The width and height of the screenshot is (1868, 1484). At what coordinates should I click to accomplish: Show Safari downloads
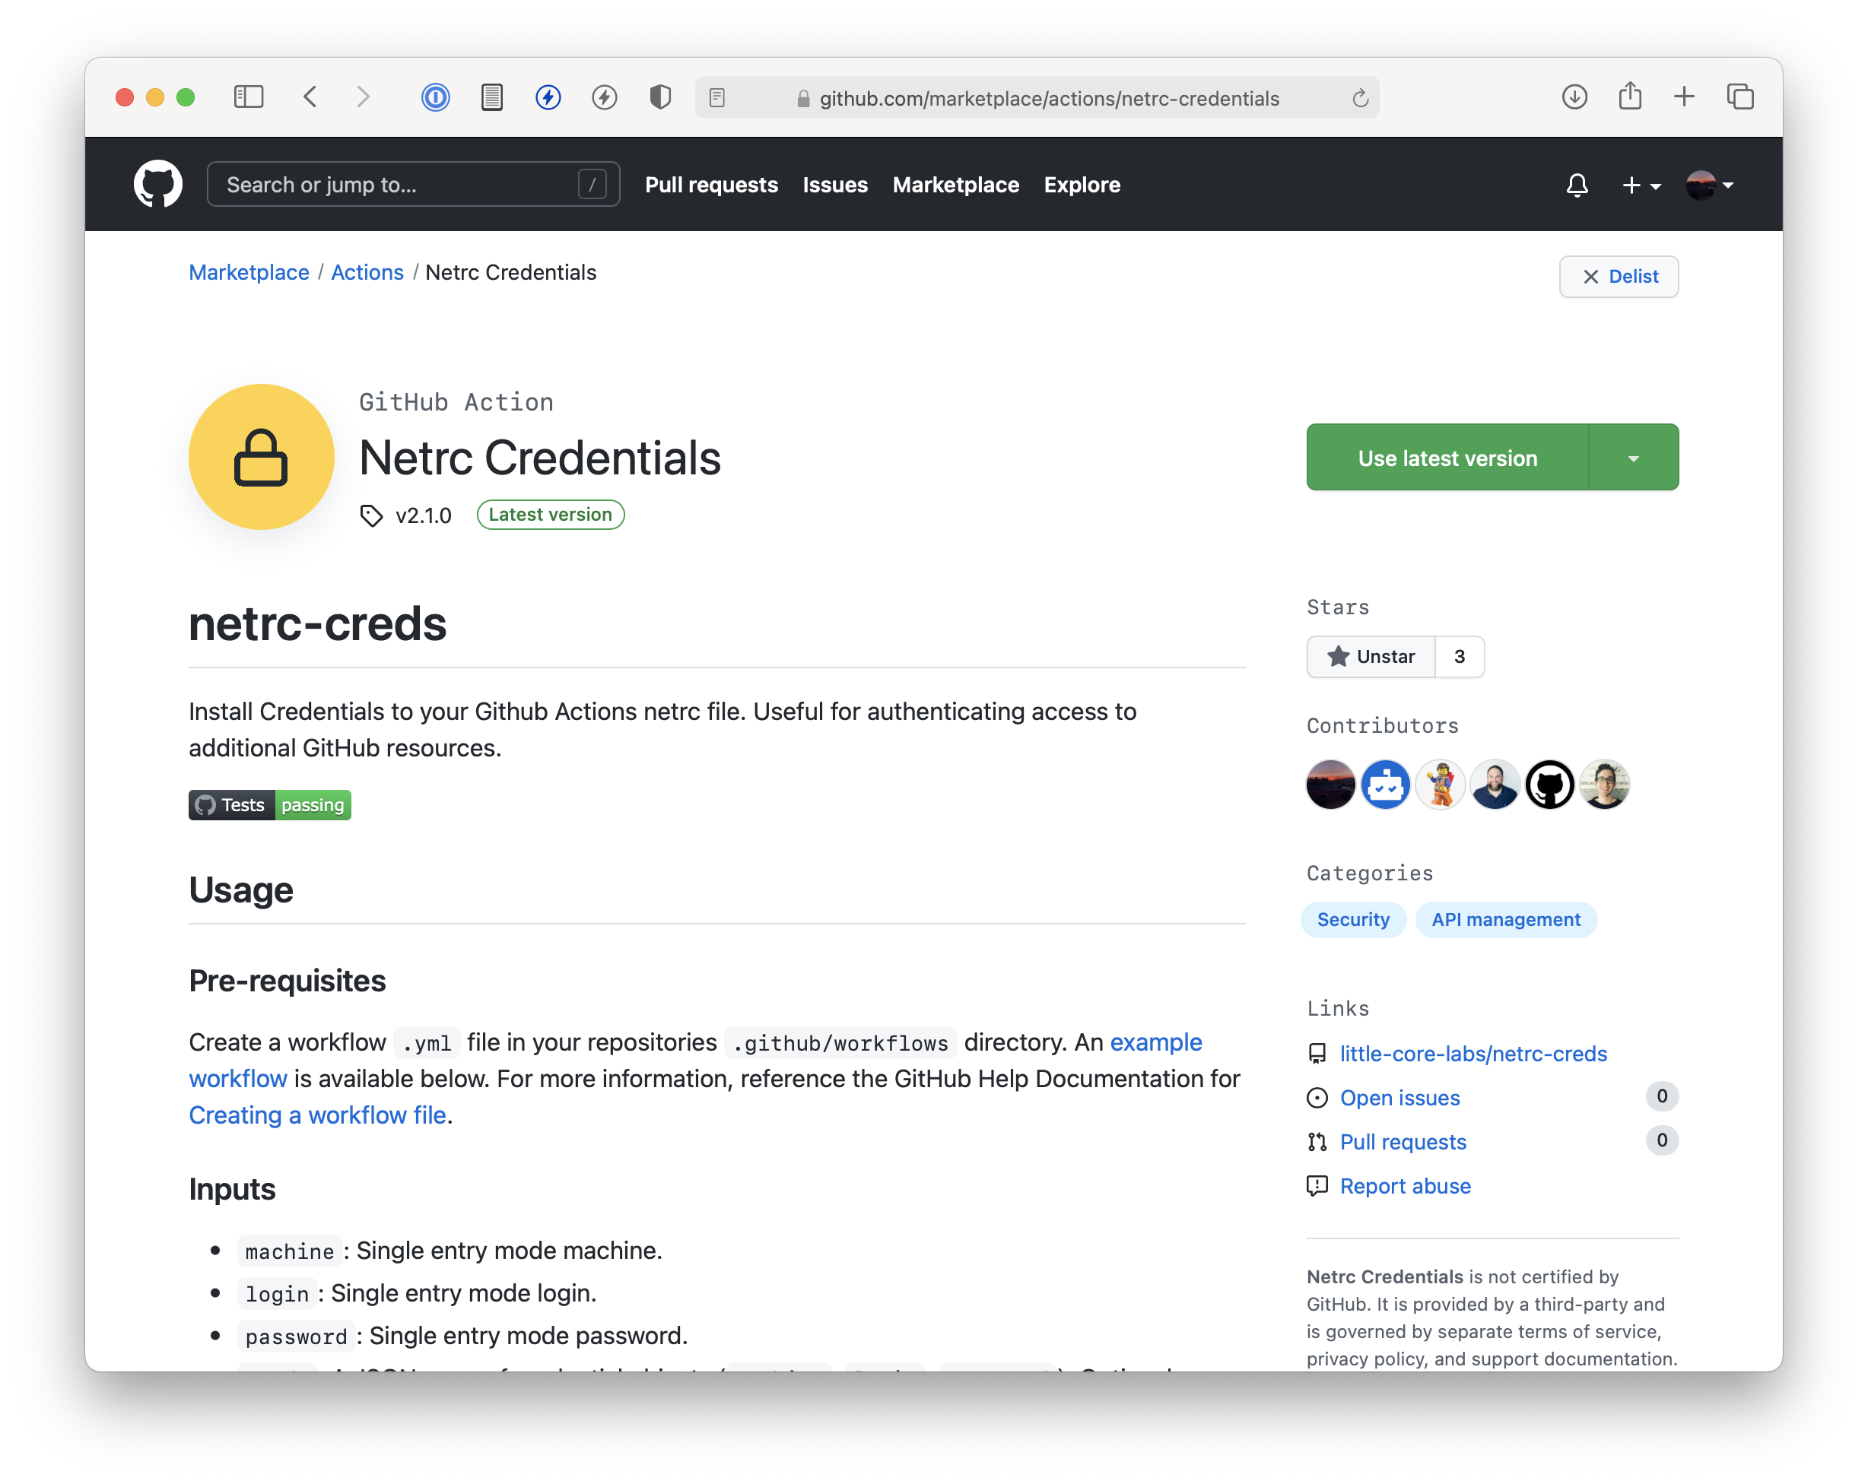(x=1574, y=97)
